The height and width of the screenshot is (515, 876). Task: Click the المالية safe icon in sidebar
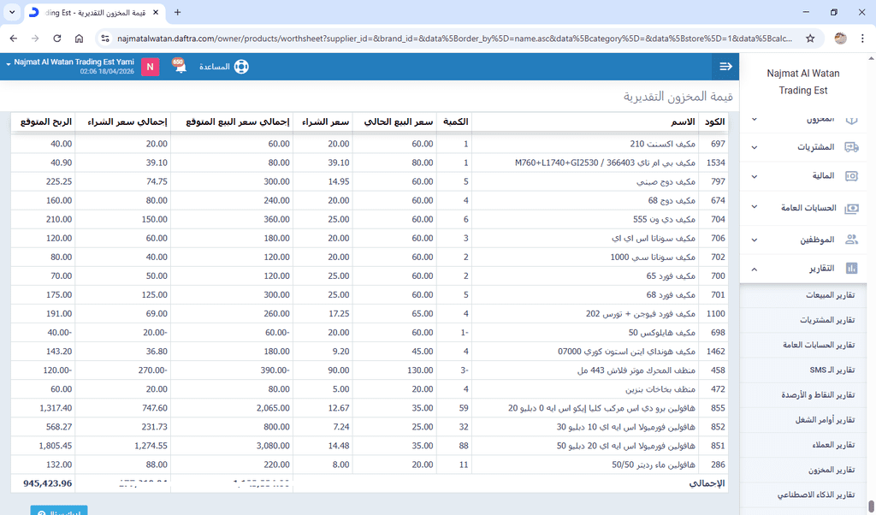(x=851, y=176)
